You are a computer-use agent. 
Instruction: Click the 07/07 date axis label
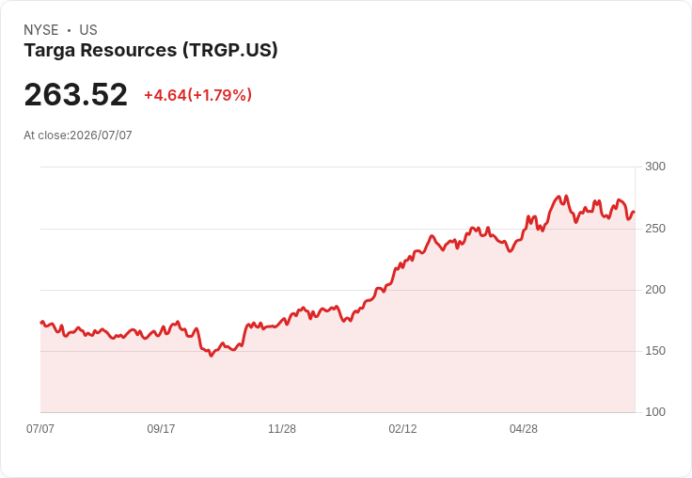(40, 428)
